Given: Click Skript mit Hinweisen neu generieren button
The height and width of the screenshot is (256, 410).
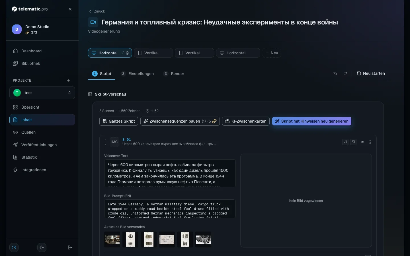Looking at the screenshot, I should 312,121.
